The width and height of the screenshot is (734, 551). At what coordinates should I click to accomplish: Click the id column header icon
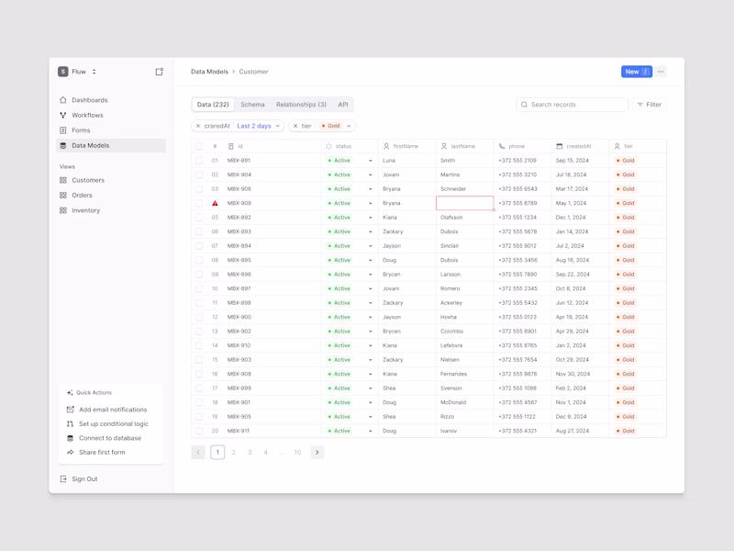tap(231, 146)
